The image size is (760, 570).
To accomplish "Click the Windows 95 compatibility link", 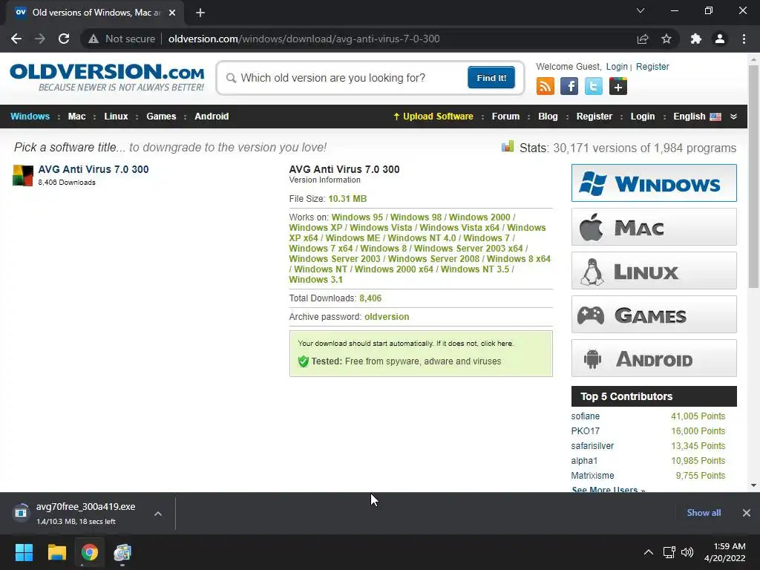I will (357, 217).
